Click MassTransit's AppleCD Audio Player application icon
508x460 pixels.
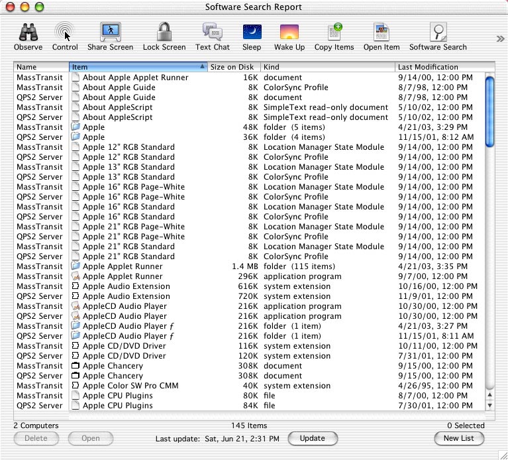pos(76,306)
